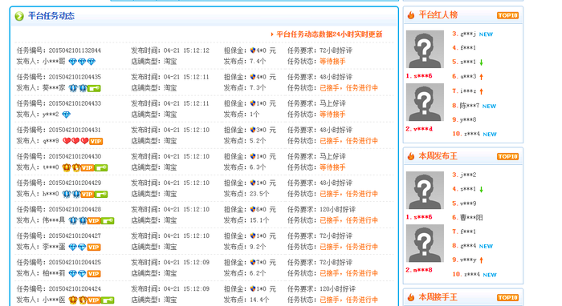Click the green arrow icon beside 平台任务动态
The width and height of the screenshot is (562, 306).
pyautogui.click(x=19, y=16)
